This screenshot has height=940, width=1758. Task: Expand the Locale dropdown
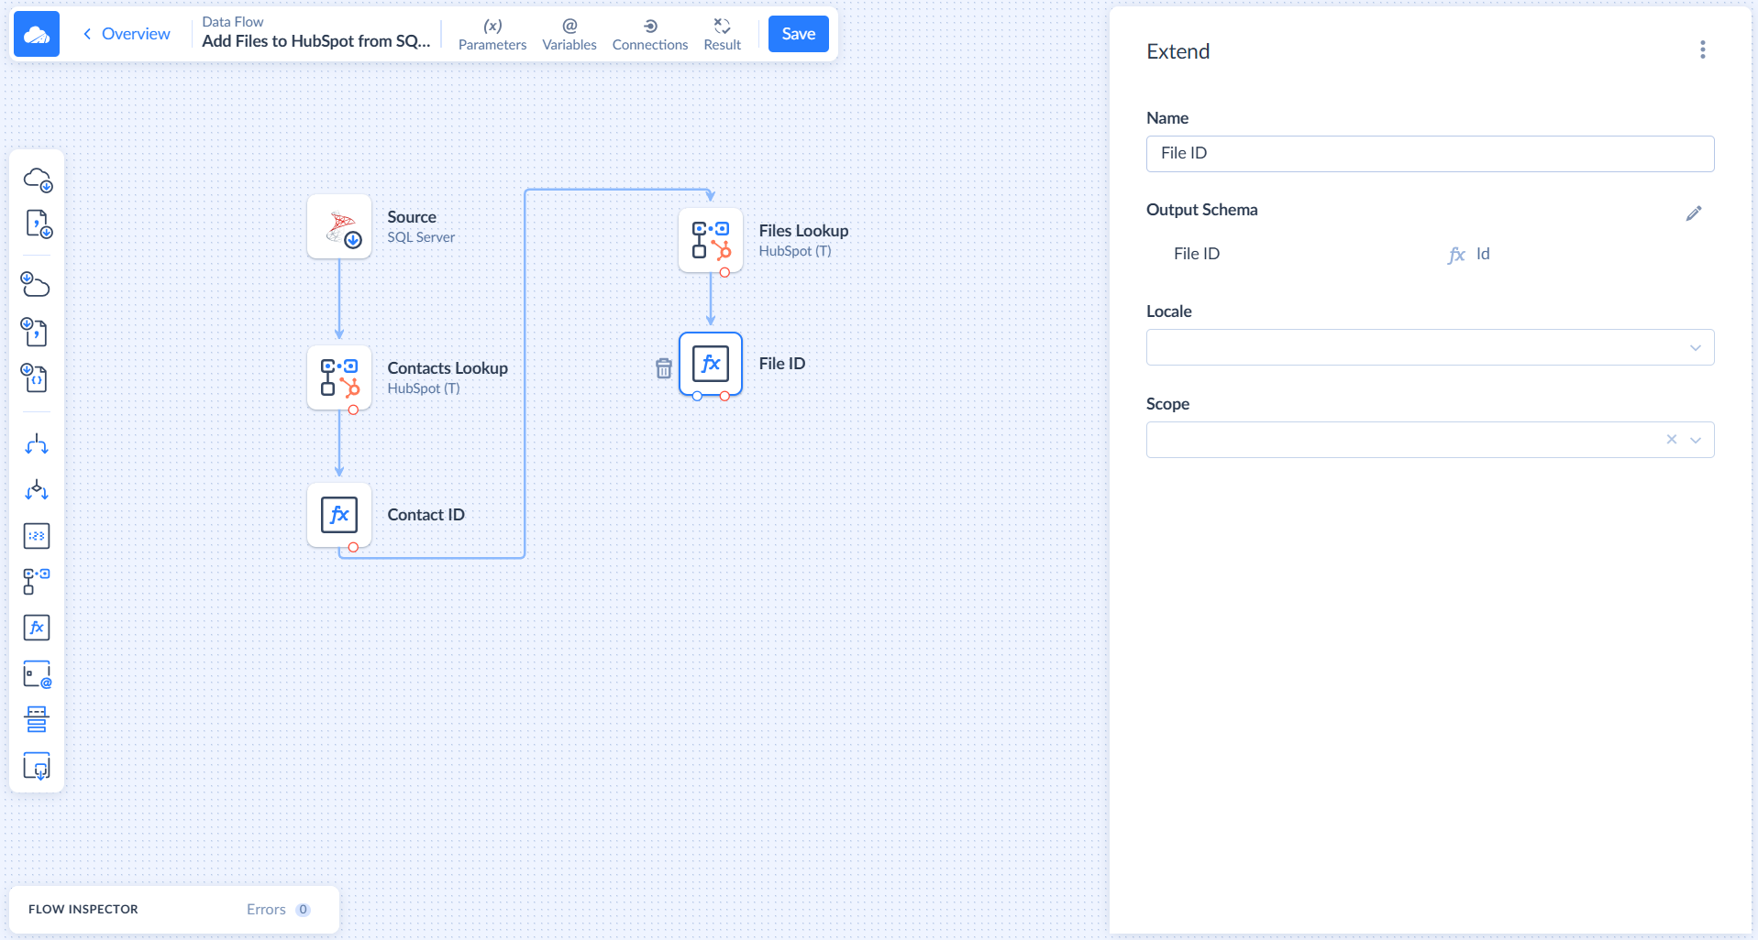point(1695,348)
